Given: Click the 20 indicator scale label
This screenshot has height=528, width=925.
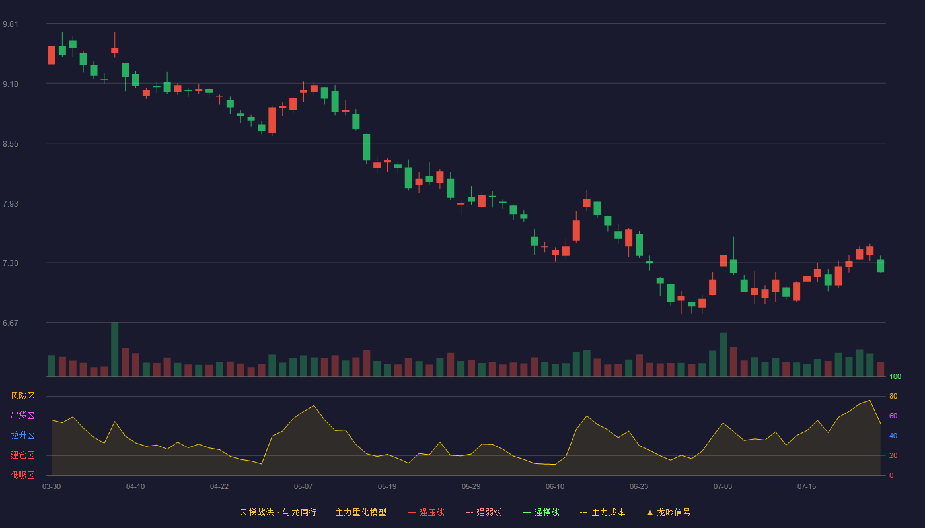Looking at the screenshot, I should coord(893,455).
